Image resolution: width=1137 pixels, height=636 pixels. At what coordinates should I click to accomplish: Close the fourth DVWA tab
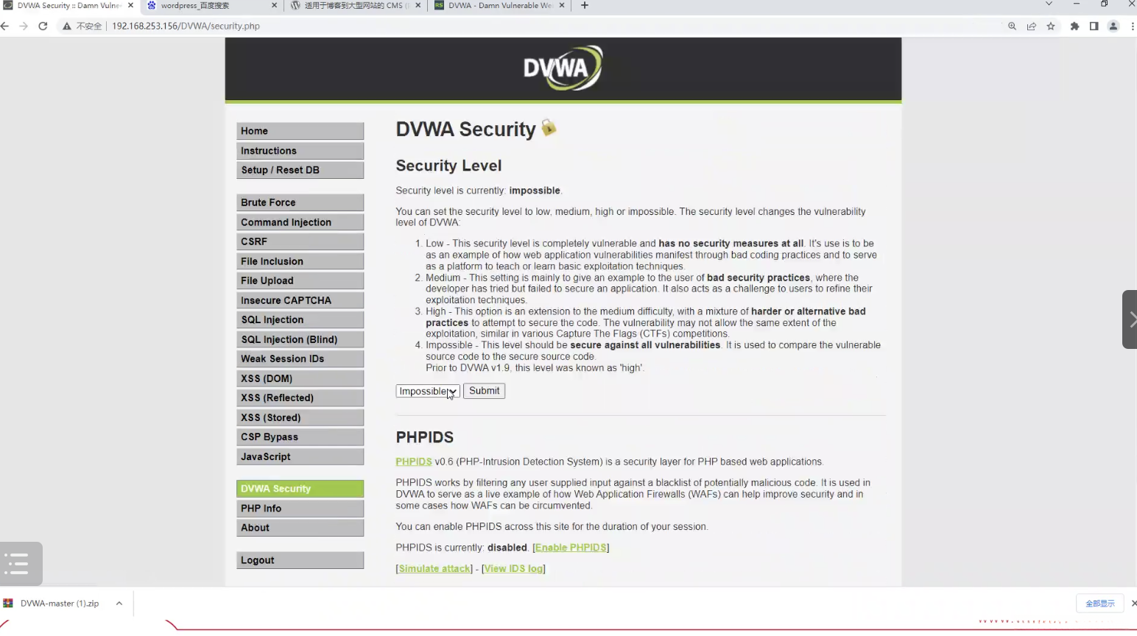coord(562,5)
